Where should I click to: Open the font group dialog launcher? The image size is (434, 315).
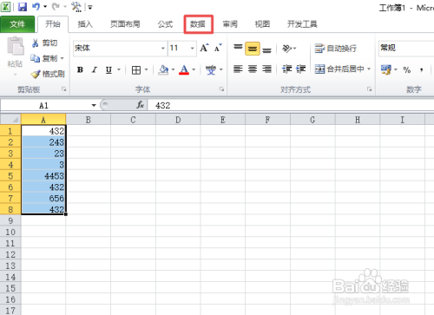[x=221, y=89]
